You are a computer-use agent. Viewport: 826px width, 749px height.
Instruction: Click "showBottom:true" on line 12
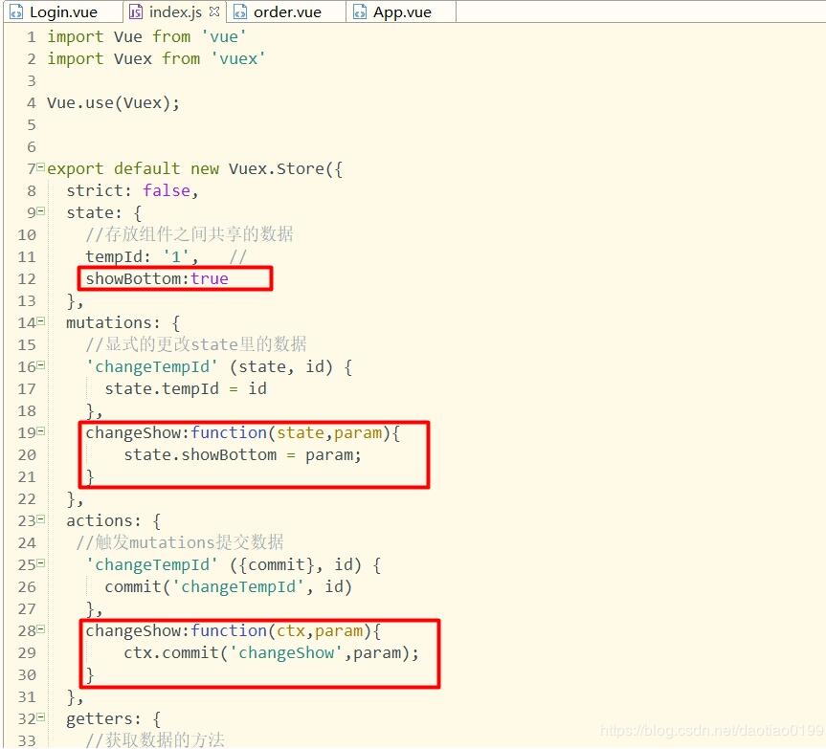tap(157, 278)
